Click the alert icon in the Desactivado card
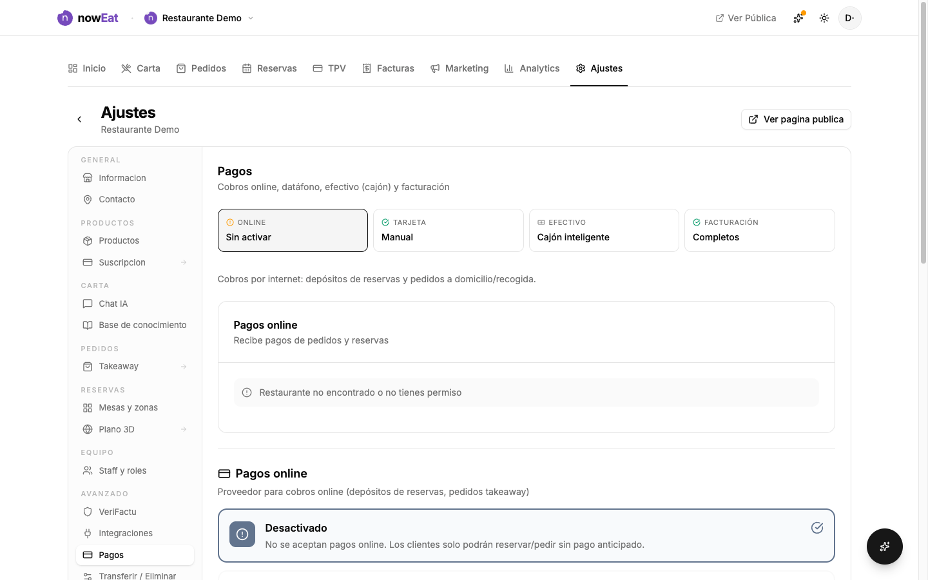The height and width of the screenshot is (580, 928). [x=242, y=534]
